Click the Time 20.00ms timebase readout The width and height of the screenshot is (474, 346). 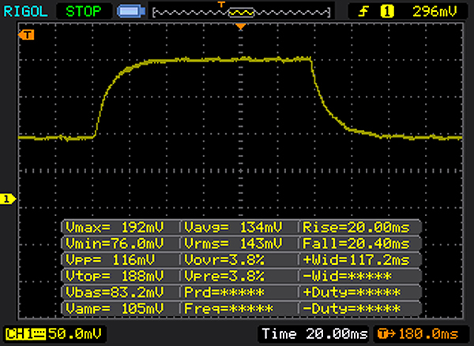(x=314, y=333)
